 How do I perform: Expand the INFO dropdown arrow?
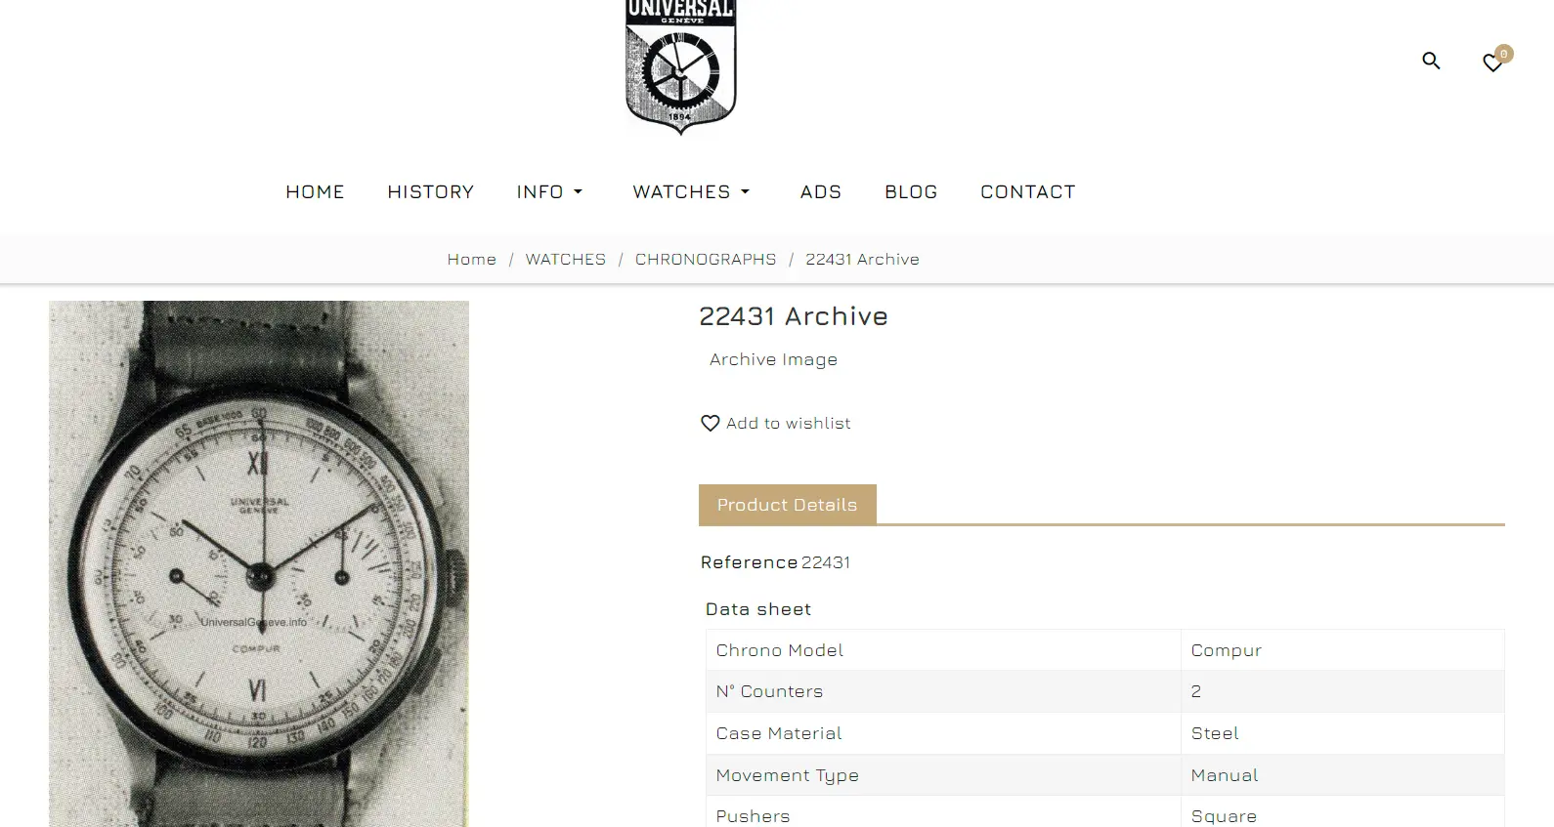click(578, 192)
